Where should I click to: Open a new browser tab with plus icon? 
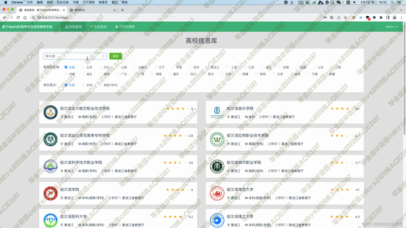(x=122, y=10)
